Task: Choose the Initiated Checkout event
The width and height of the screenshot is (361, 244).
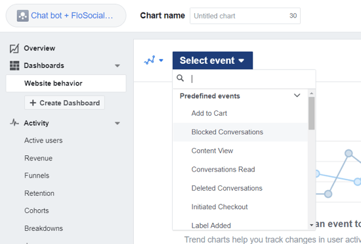Action: click(x=240, y=207)
